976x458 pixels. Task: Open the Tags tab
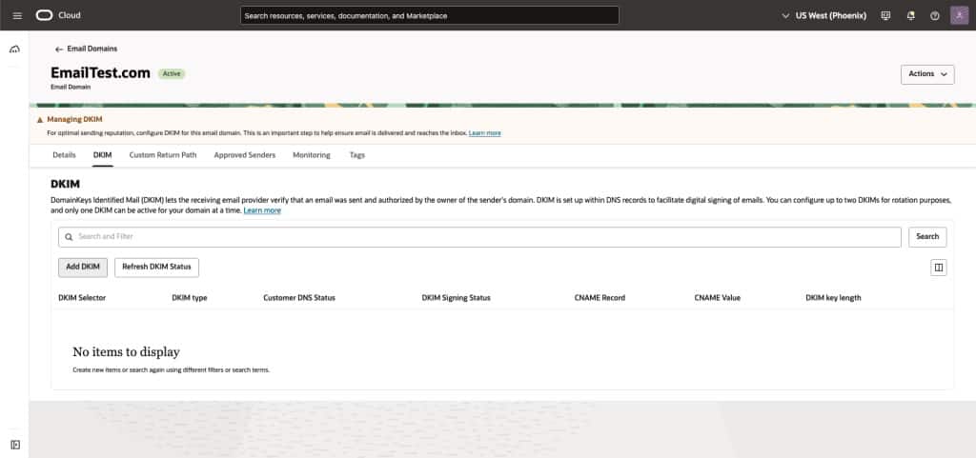357,155
